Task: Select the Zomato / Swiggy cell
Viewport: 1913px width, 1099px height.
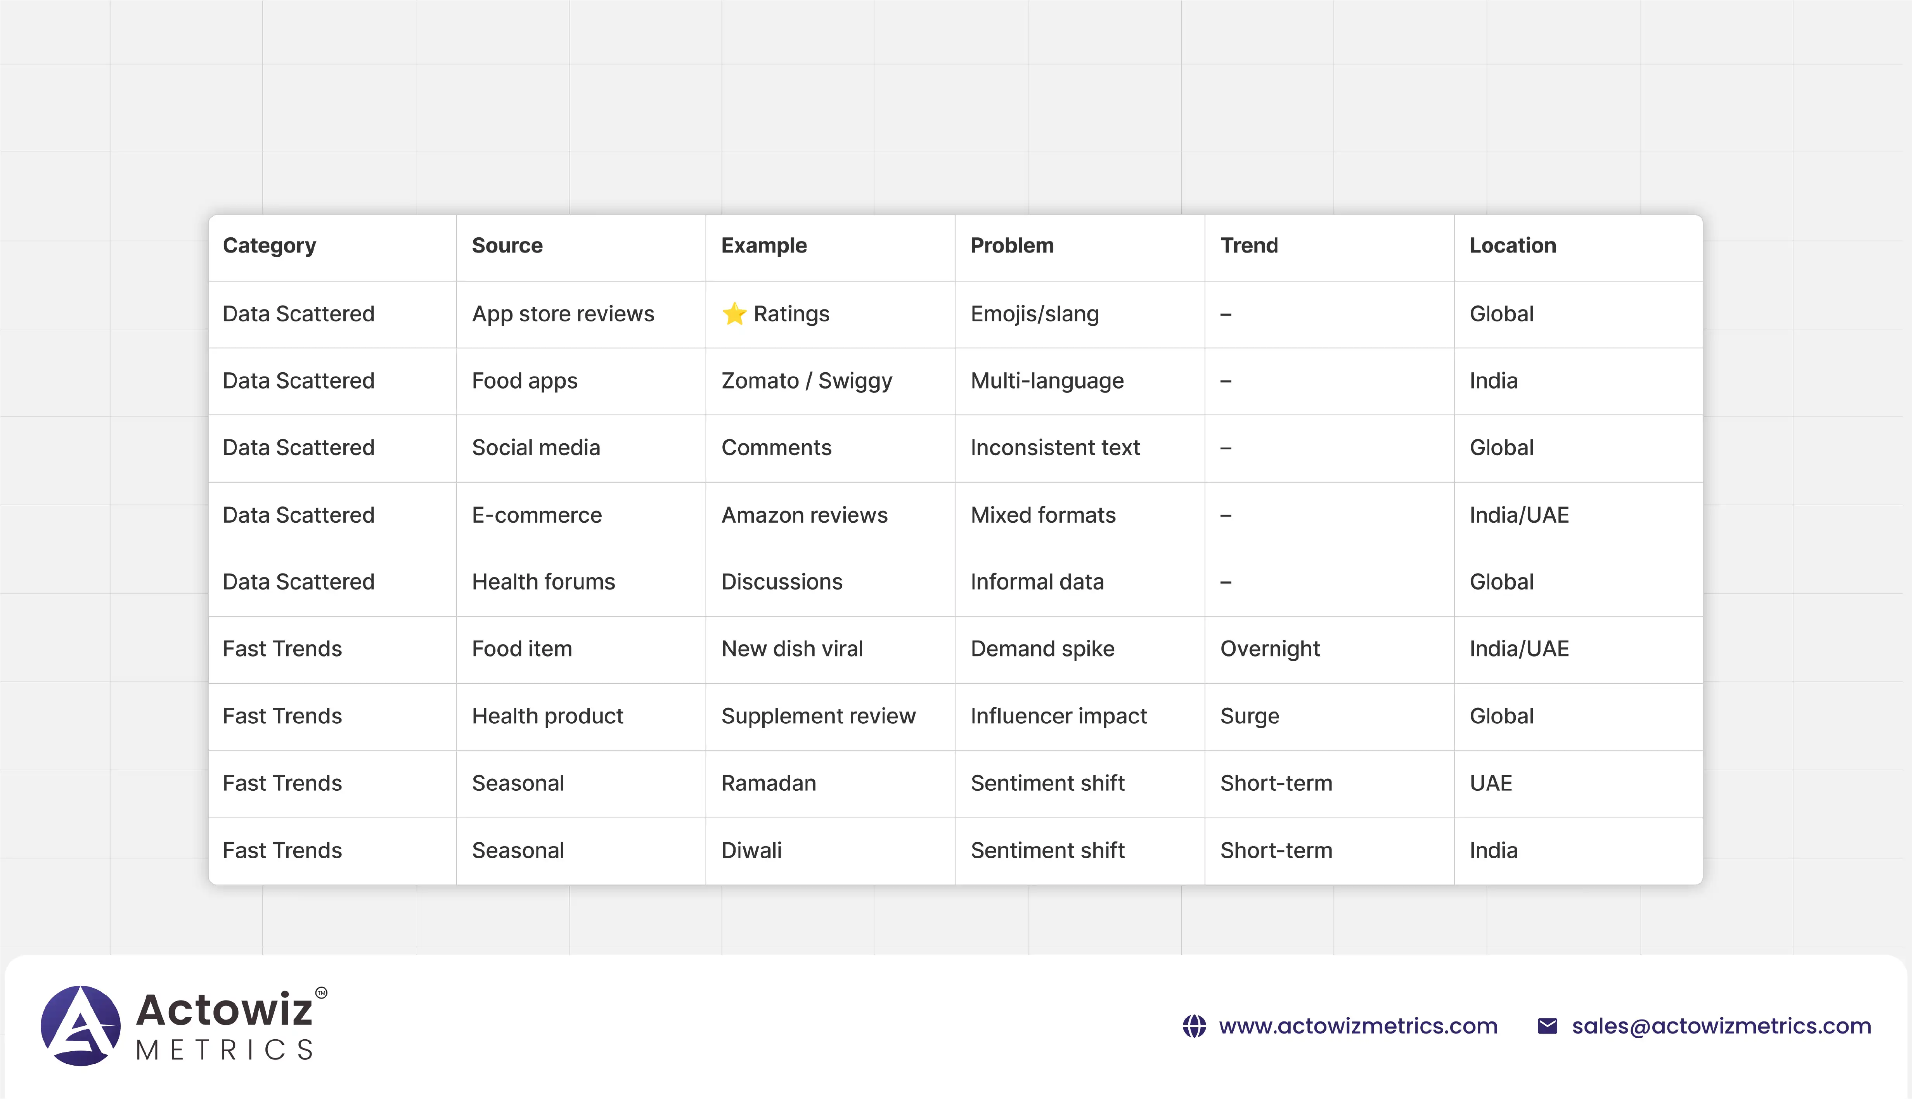Action: pos(806,380)
